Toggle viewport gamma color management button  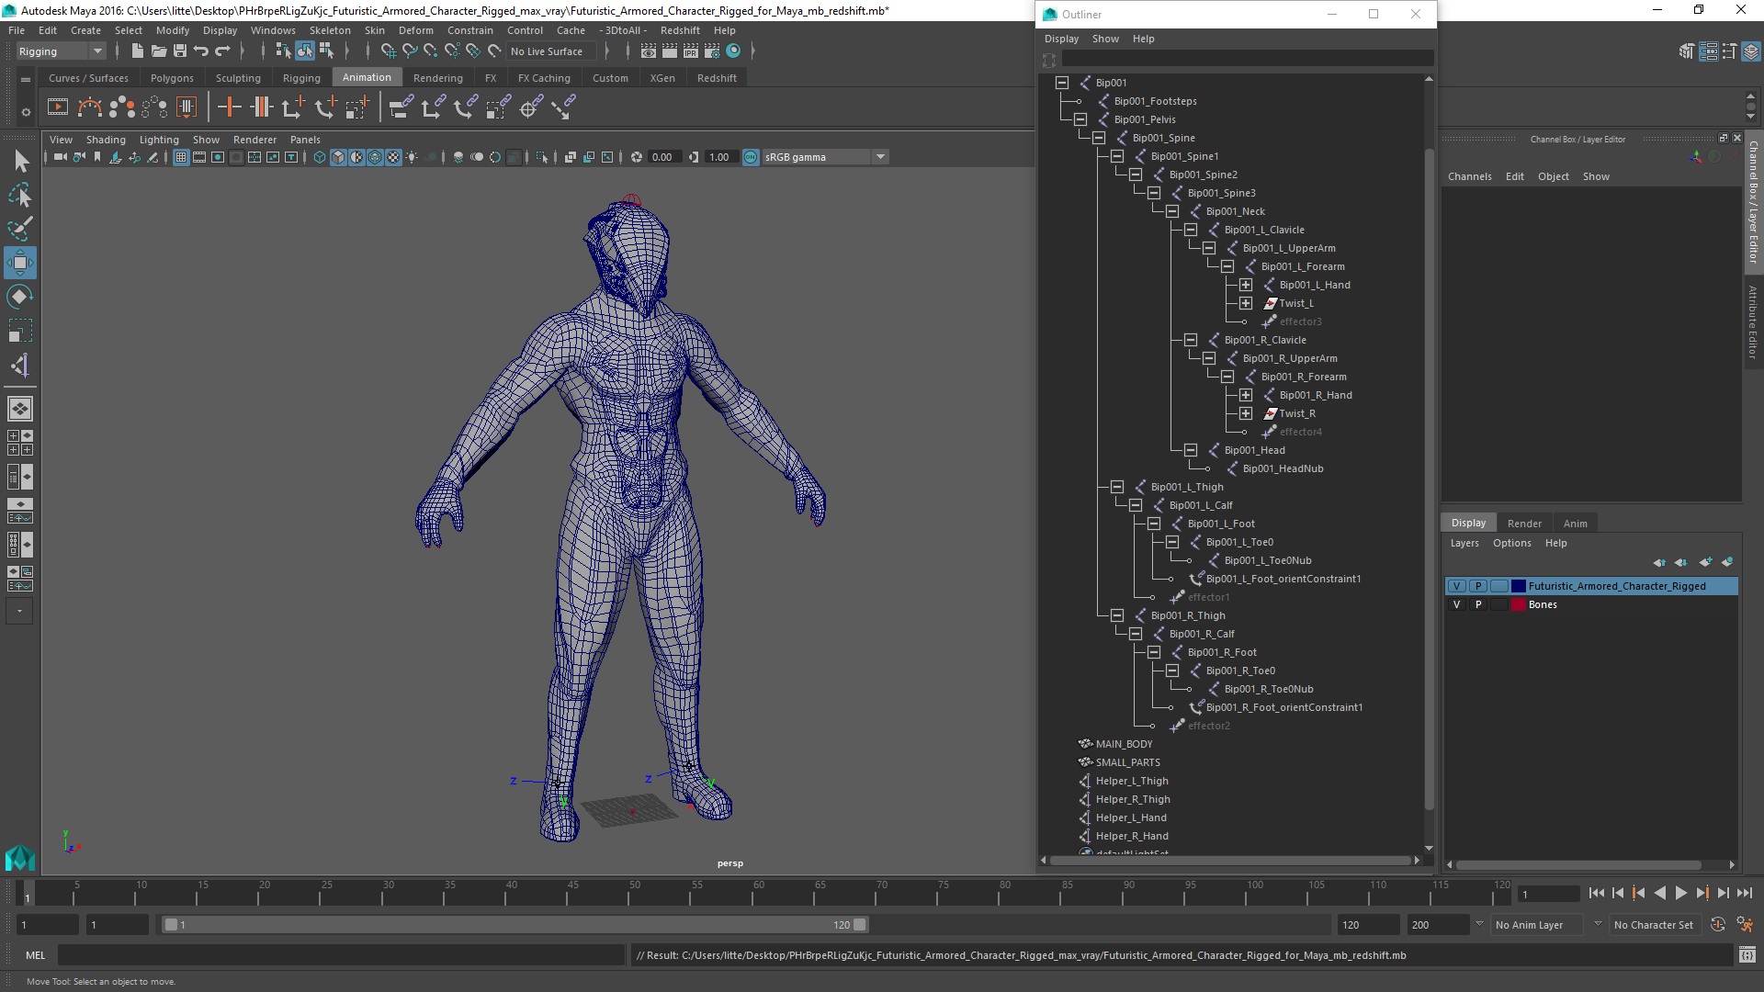(x=751, y=157)
